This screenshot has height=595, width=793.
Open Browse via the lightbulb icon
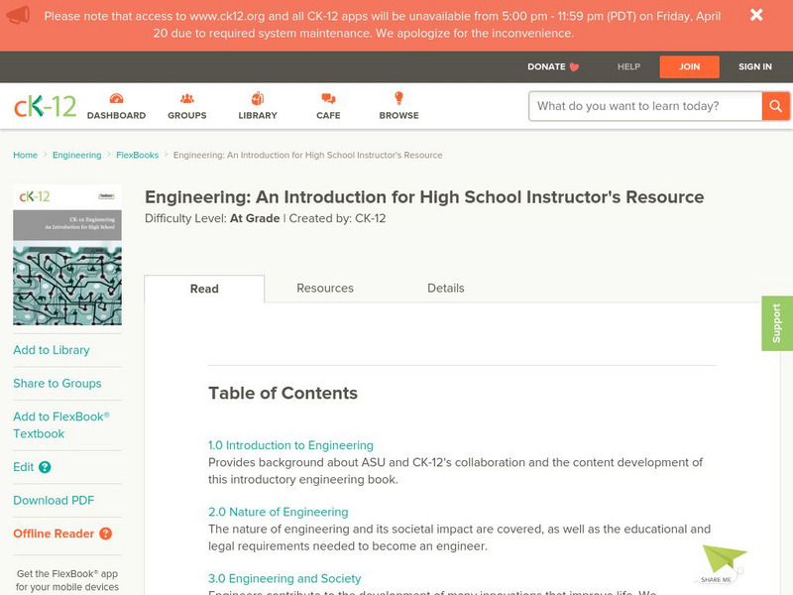pyautogui.click(x=398, y=97)
